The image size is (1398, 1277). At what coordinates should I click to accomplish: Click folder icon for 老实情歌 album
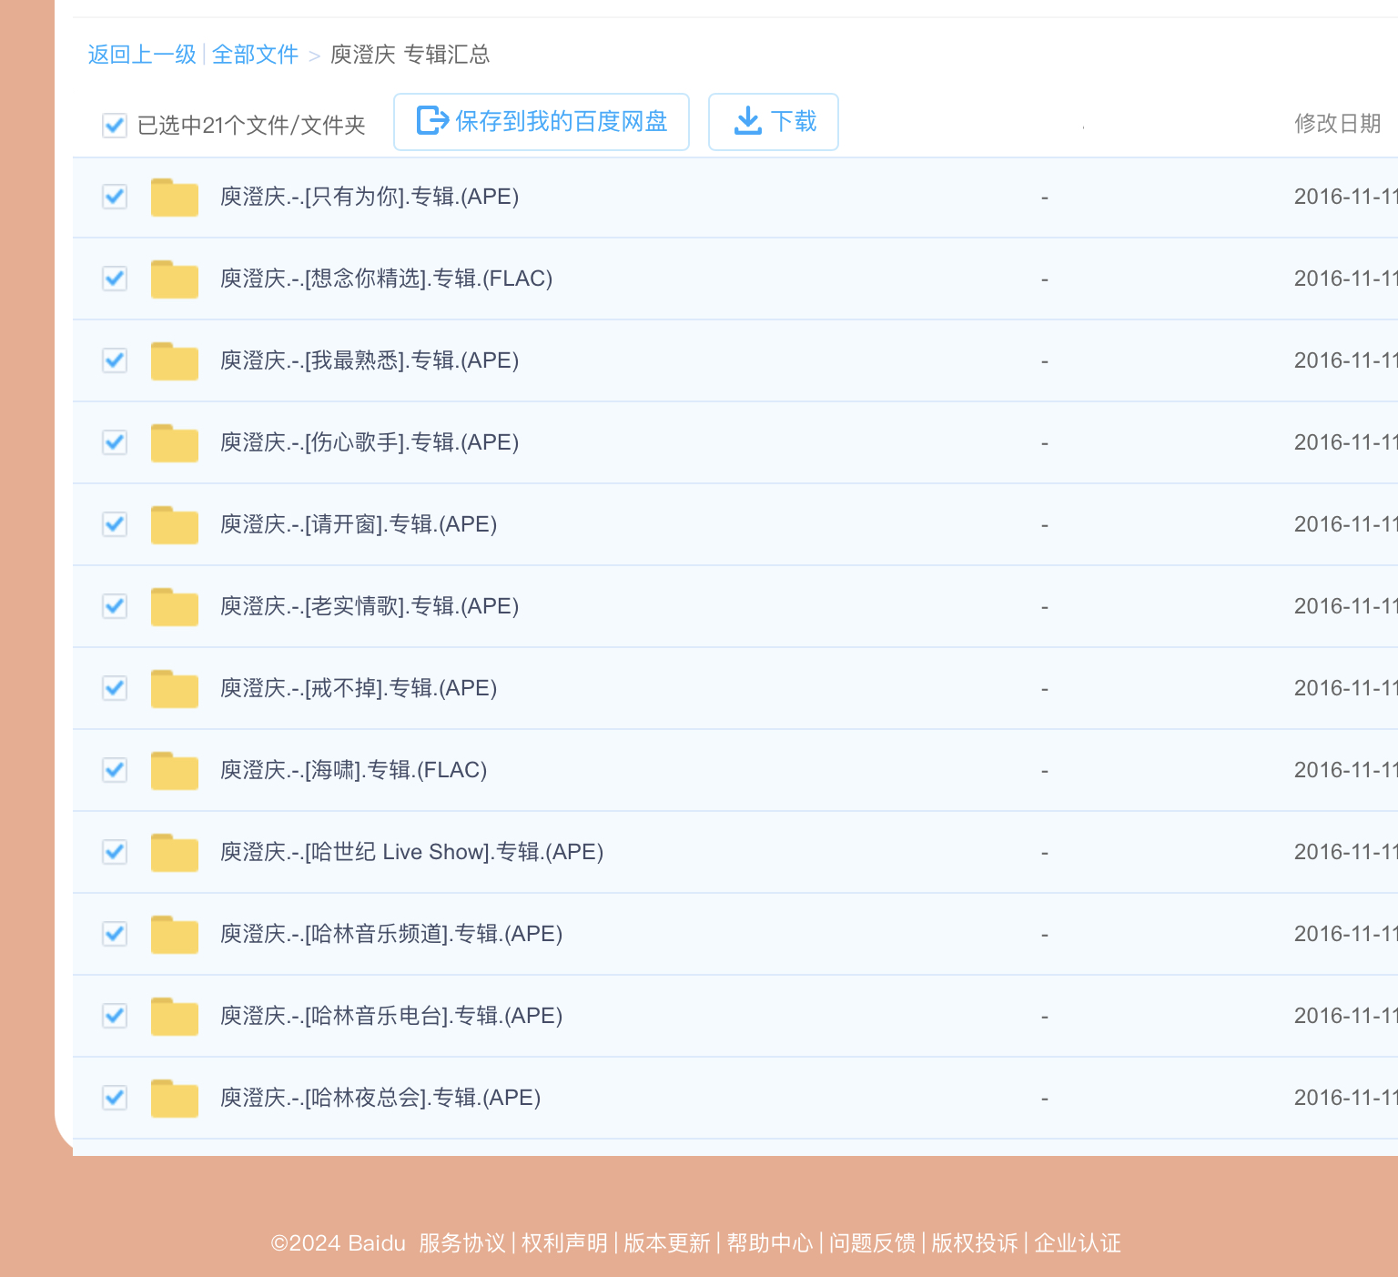[175, 607]
